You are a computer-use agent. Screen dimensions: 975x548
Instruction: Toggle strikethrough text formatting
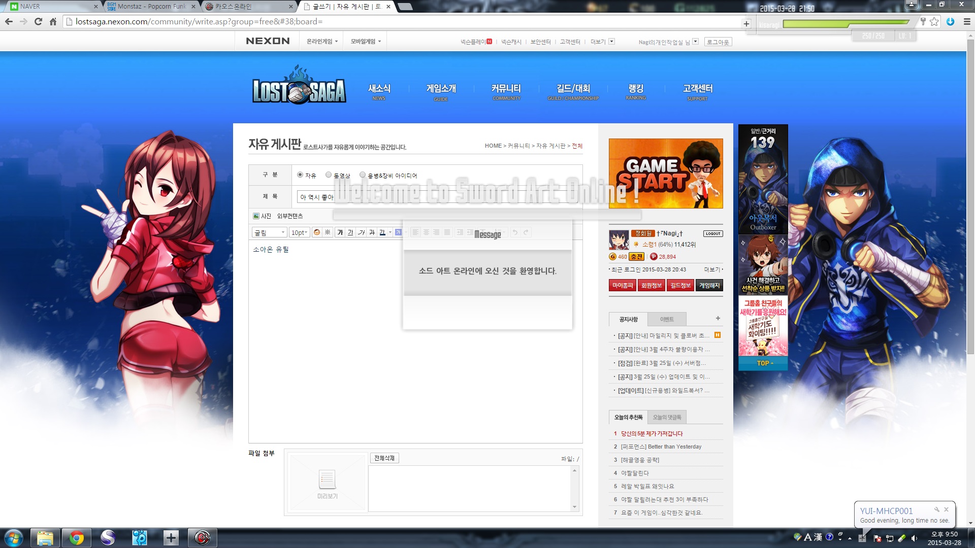(x=372, y=232)
